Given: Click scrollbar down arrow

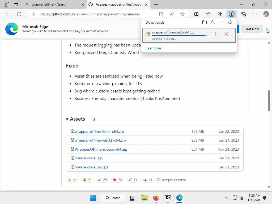Looking at the screenshot, I should pyautogui.click(x=269, y=187).
